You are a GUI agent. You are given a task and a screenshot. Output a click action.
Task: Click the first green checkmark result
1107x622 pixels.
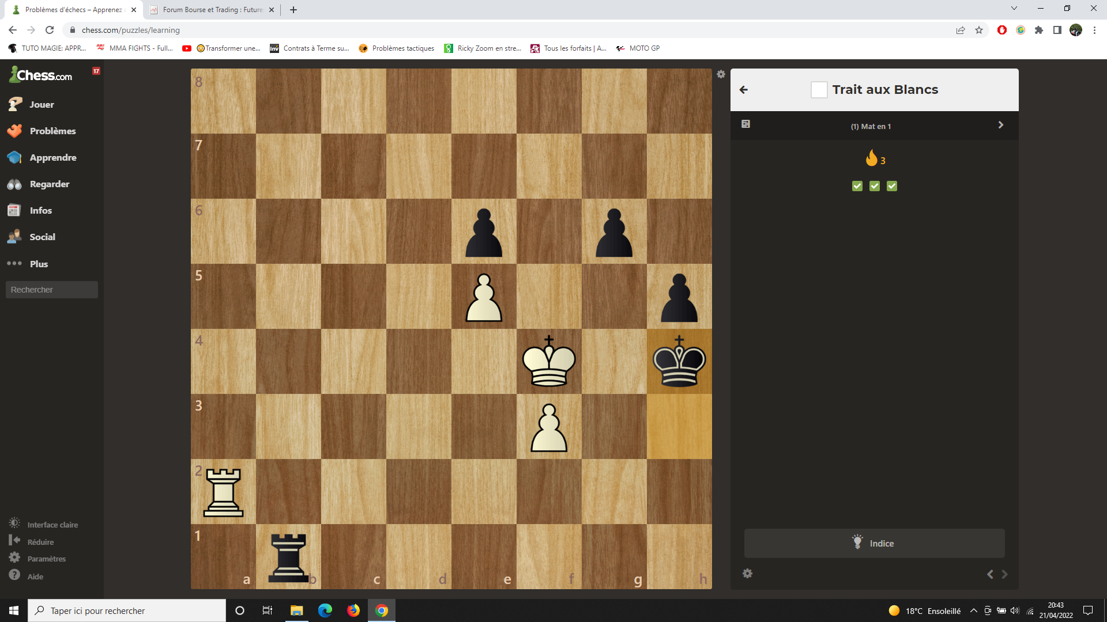coord(857,186)
